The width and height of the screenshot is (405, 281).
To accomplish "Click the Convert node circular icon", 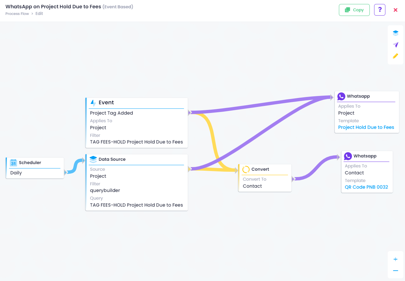I will (x=246, y=169).
